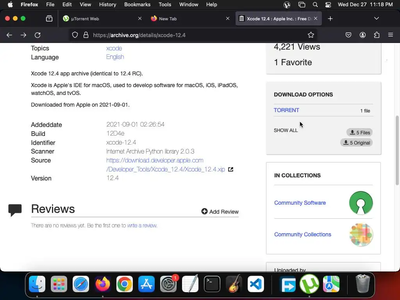Open App Store from the Dock
400x300 pixels.
coord(146,284)
